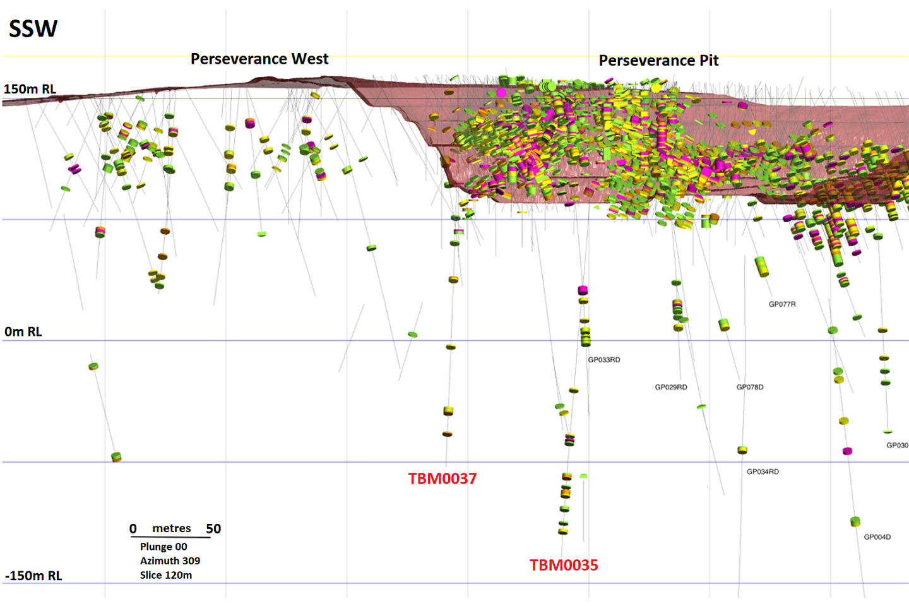The height and width of the screenshot is (606, 909).
Task: Select the magenta disc above GP033RD
Action: 583,290
